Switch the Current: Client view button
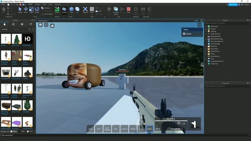Screen dimensions: 251x141 (x=116, y=11)
